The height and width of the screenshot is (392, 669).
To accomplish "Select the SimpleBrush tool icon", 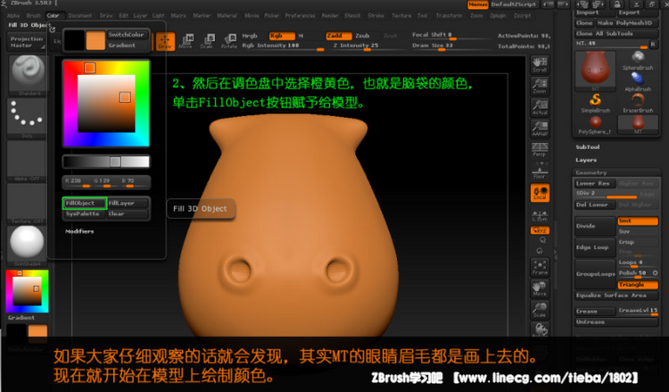I will click(595, 103).
